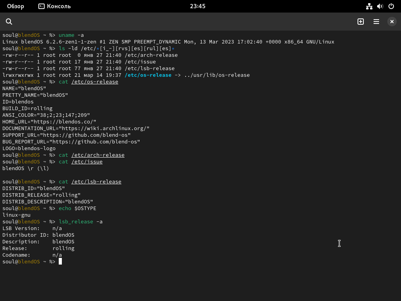This screenshot has height=301, width=401.
Task: Click the echo $OSTYPE command
Action: pyautogui.click(x=78, y=208)
